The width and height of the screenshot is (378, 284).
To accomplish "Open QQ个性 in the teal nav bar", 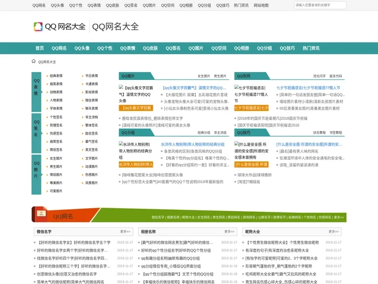I will (104, 48).
